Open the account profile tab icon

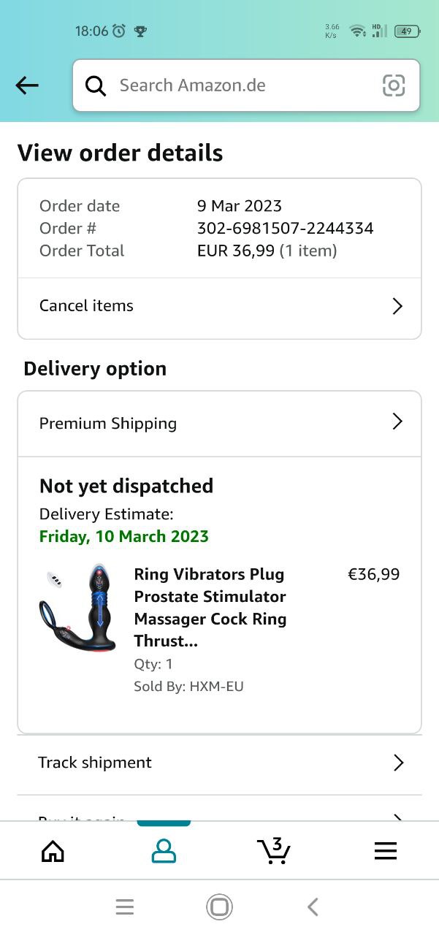[164, 851]
